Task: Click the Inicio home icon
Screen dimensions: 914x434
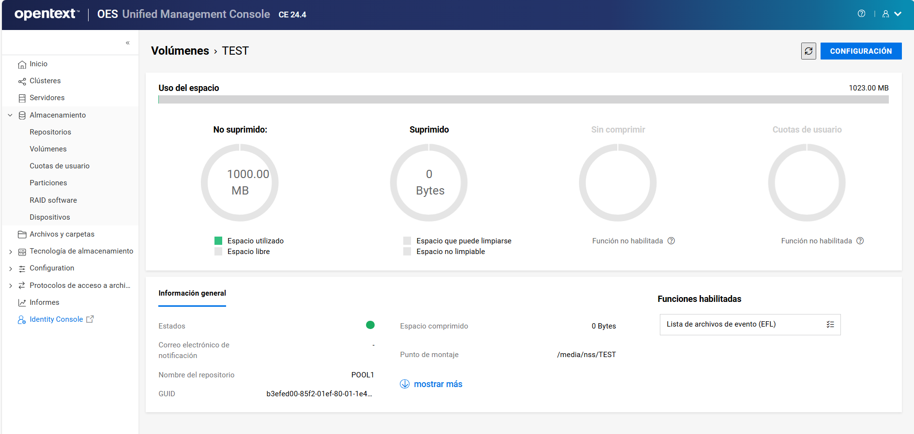Action: [22, 64]
